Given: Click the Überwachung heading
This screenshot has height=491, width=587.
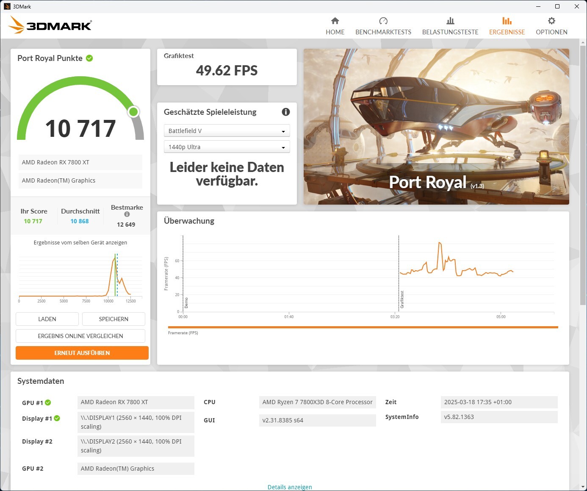Looking at the screenshot, I should pyautogui.click(x=189, y=221).
